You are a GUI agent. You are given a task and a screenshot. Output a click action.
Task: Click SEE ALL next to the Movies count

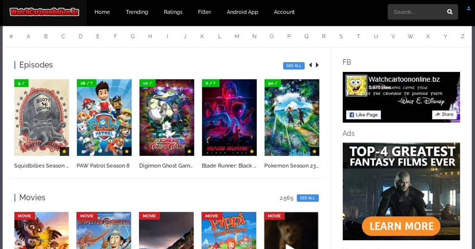[308, 198]
